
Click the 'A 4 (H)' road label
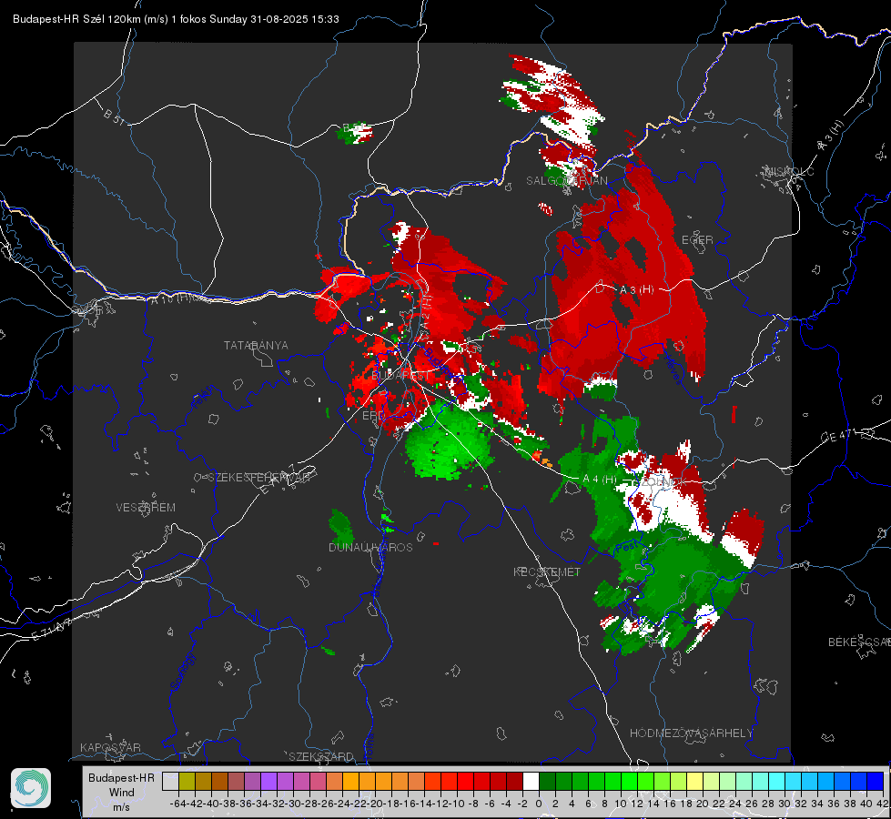(x=600, y=480)
